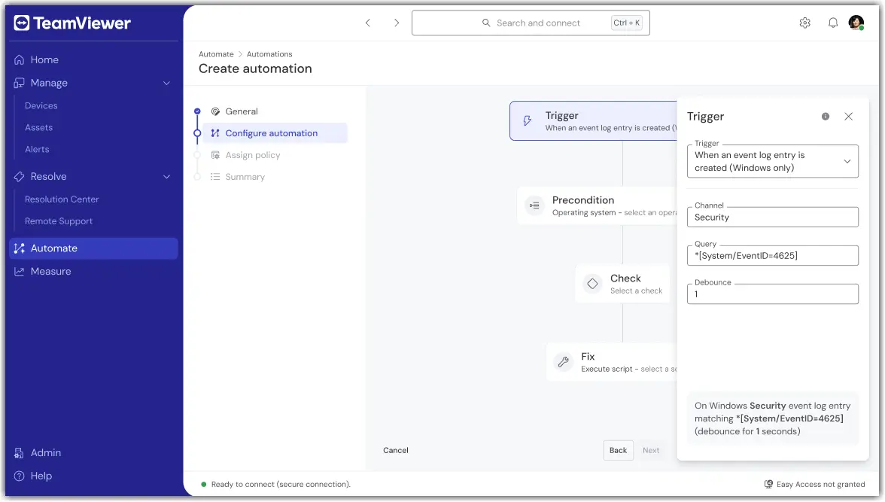Click the Easy Access status icon
885x502 pixels.
pos(768,485)
